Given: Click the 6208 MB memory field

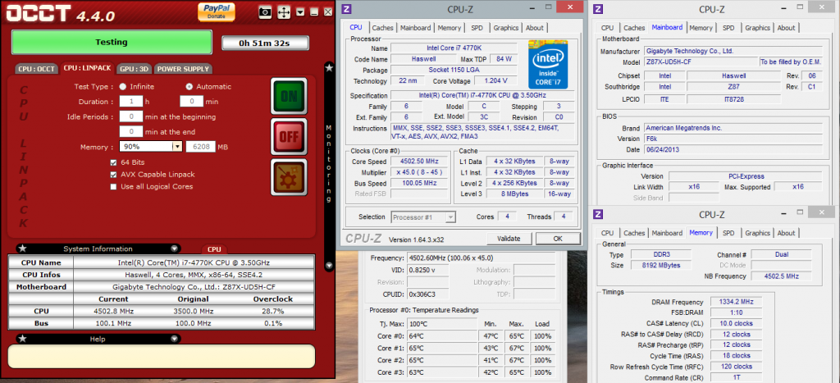Looking at the screenshot, I should click(x=201, y=147).
